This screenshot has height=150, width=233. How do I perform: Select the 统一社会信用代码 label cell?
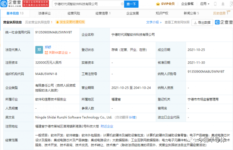pyautogui.click(x=18, y=35)
